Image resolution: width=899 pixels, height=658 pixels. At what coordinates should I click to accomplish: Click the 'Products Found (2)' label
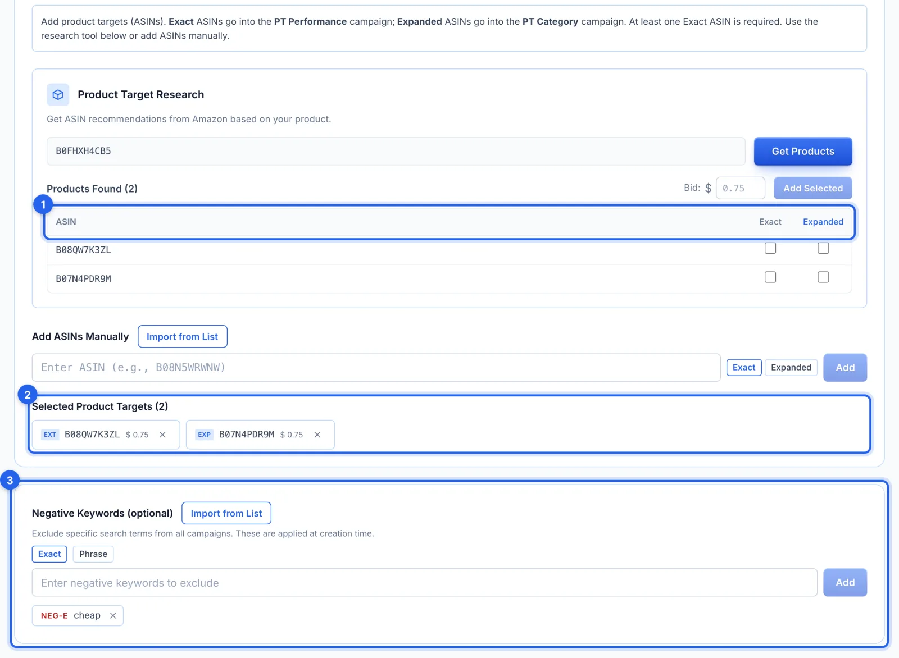(x=92, y=189)
